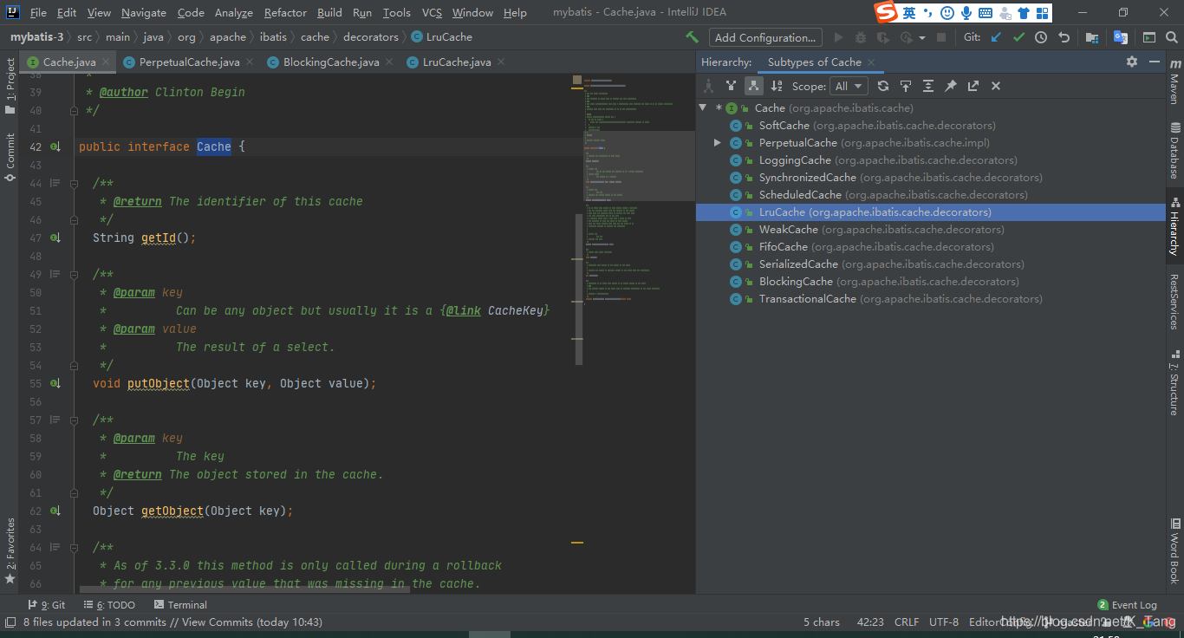Viewport: 1184px width, 638px height.
Task: Hide the Hierarchy panel with minus icon
Action: (x=1155, y=62)
